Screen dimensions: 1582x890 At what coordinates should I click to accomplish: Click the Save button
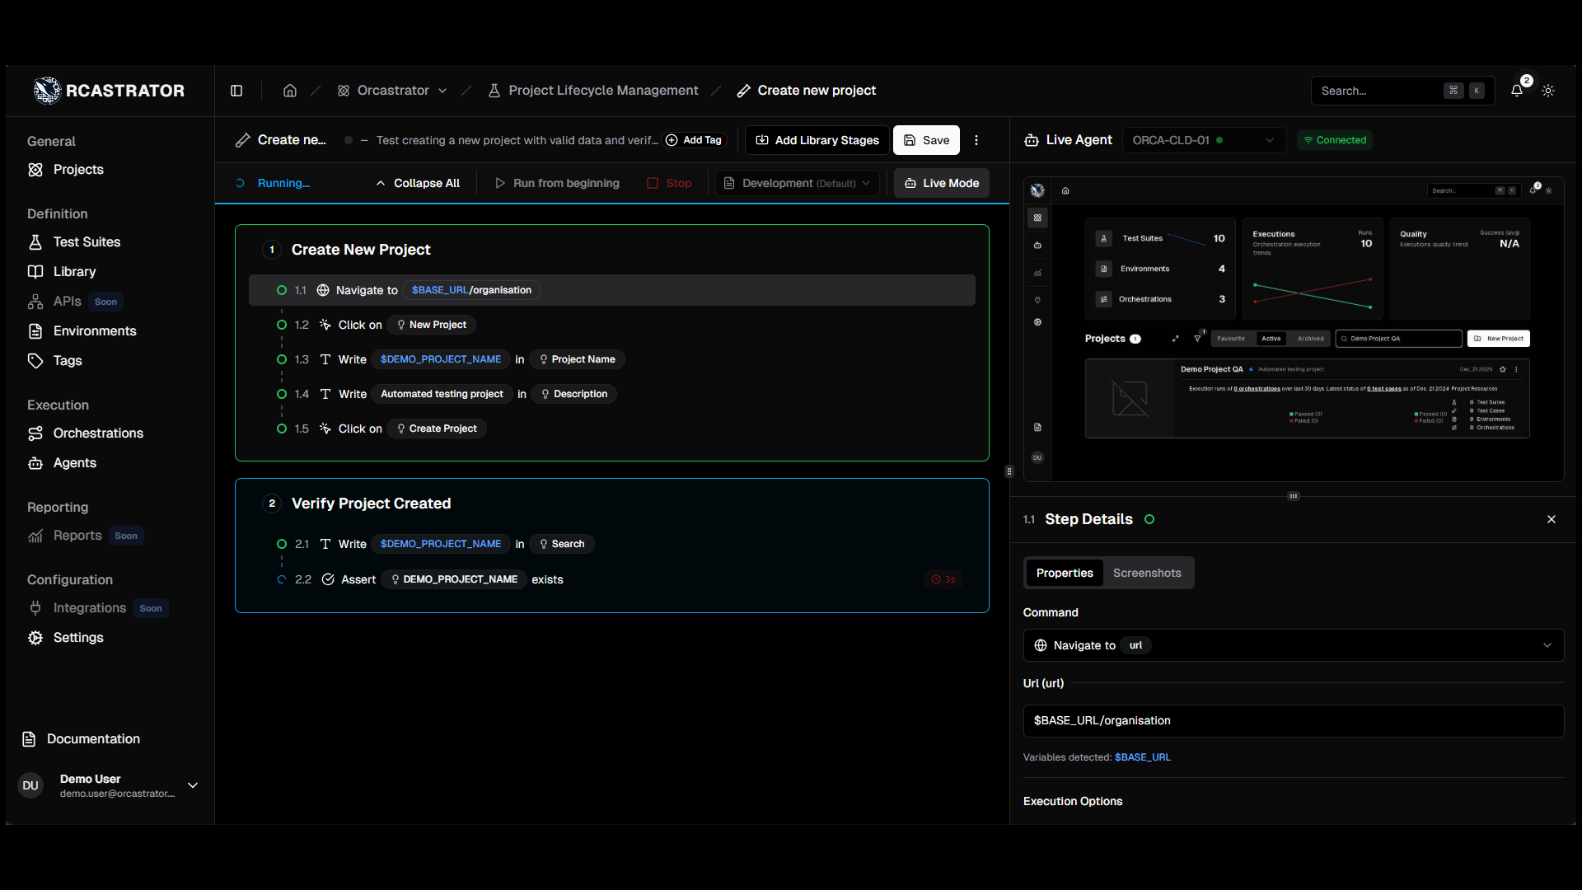pyautogui.click(x=926, y=140)
